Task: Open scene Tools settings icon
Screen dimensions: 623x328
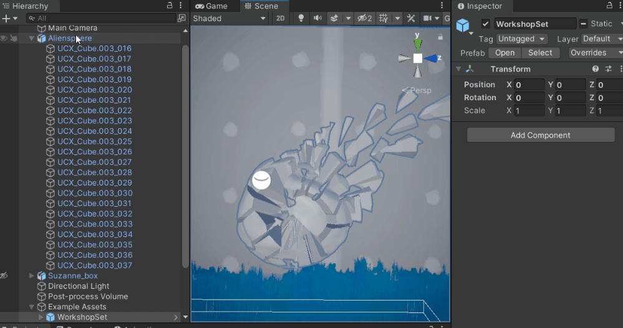Action: click(411, 18)
